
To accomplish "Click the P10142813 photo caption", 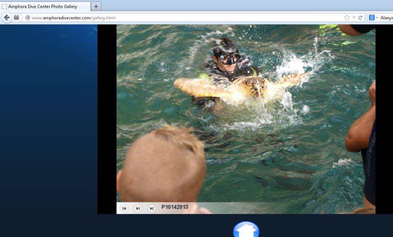I will [x=175, y=207].
